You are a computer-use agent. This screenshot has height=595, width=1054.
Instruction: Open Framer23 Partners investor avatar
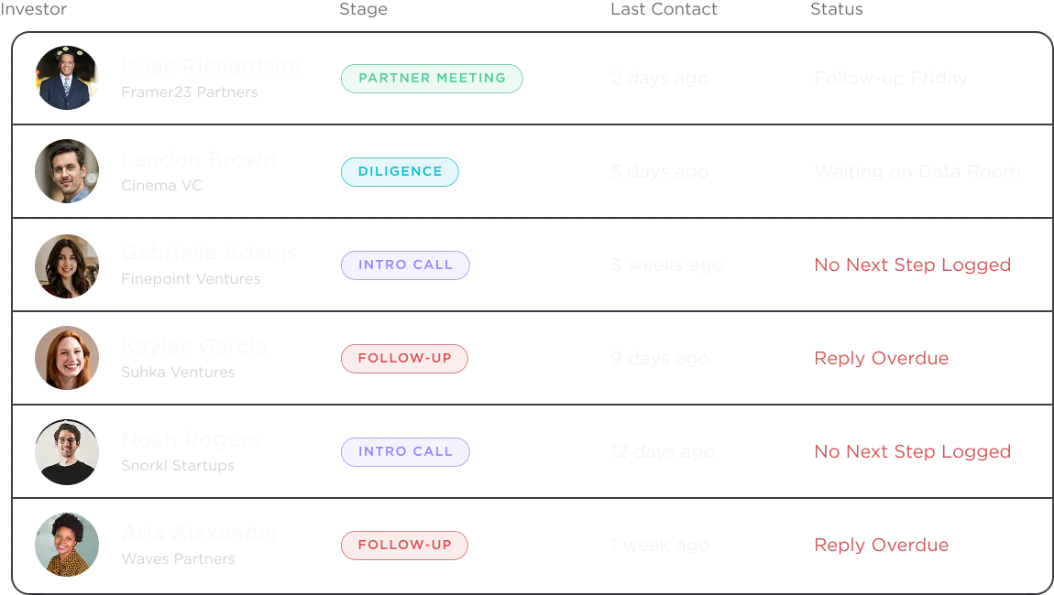[x=67, y=78]
